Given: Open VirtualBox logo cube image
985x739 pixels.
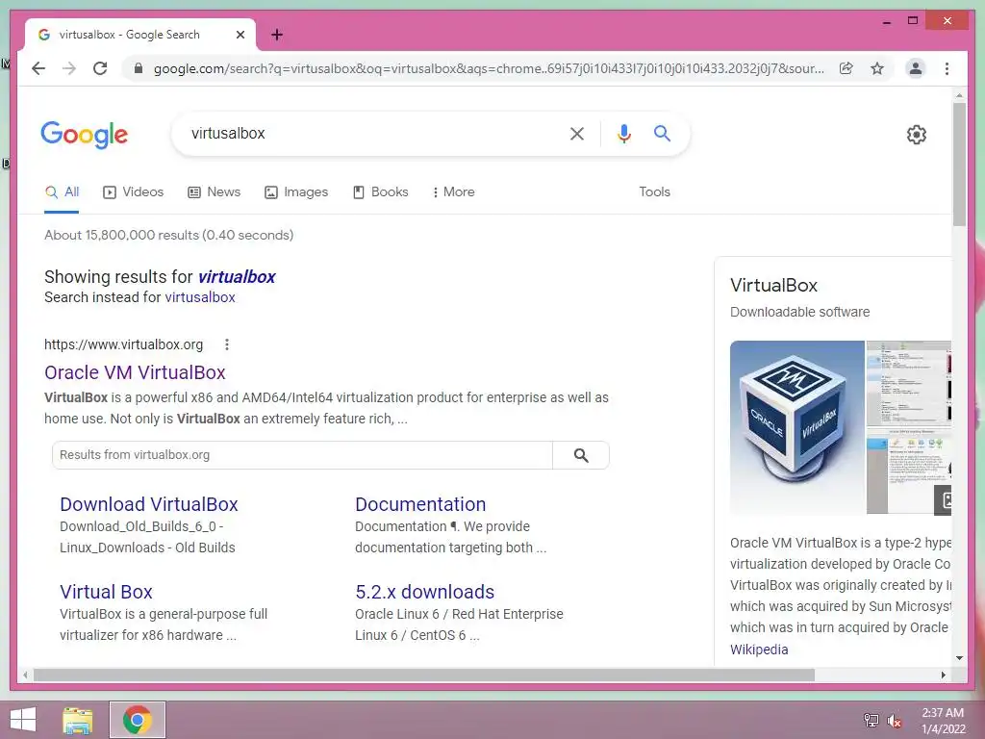Looking at the screenshot, I should [797, 428].
